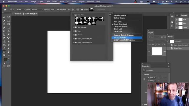Hide the Red channel visibility eye
The height and width of the screenshot is (106, 189).
coord(177,24)
